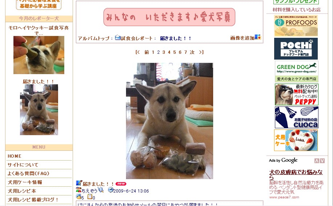Click the comment clipboard icon beside 0
The image size is (333, 206).
pos(90,197)
